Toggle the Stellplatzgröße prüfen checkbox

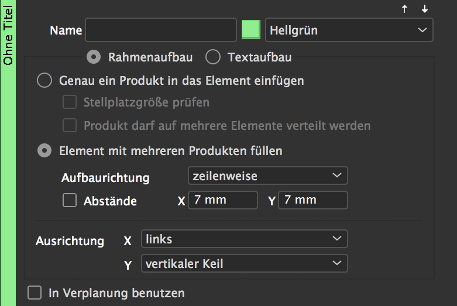point(70,102)
